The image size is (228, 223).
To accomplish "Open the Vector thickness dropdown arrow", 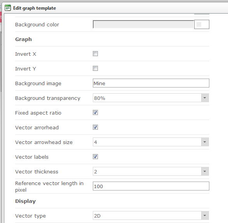I will click(x=205, y=172).
